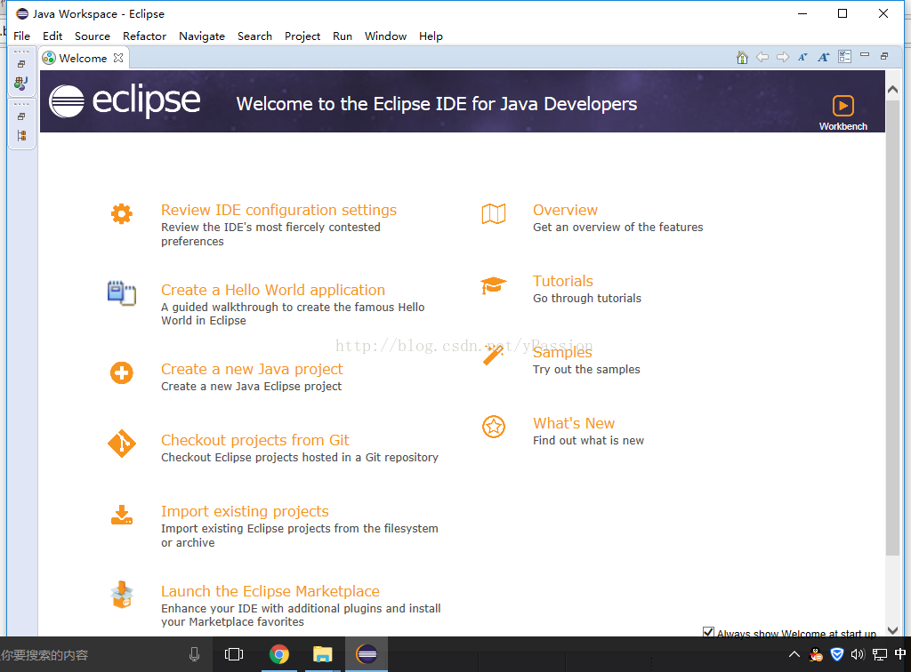Click the Eclipse logo in the banner
Image resolution: width=911 pixels, height=672 pixels.
click(125, 101)
